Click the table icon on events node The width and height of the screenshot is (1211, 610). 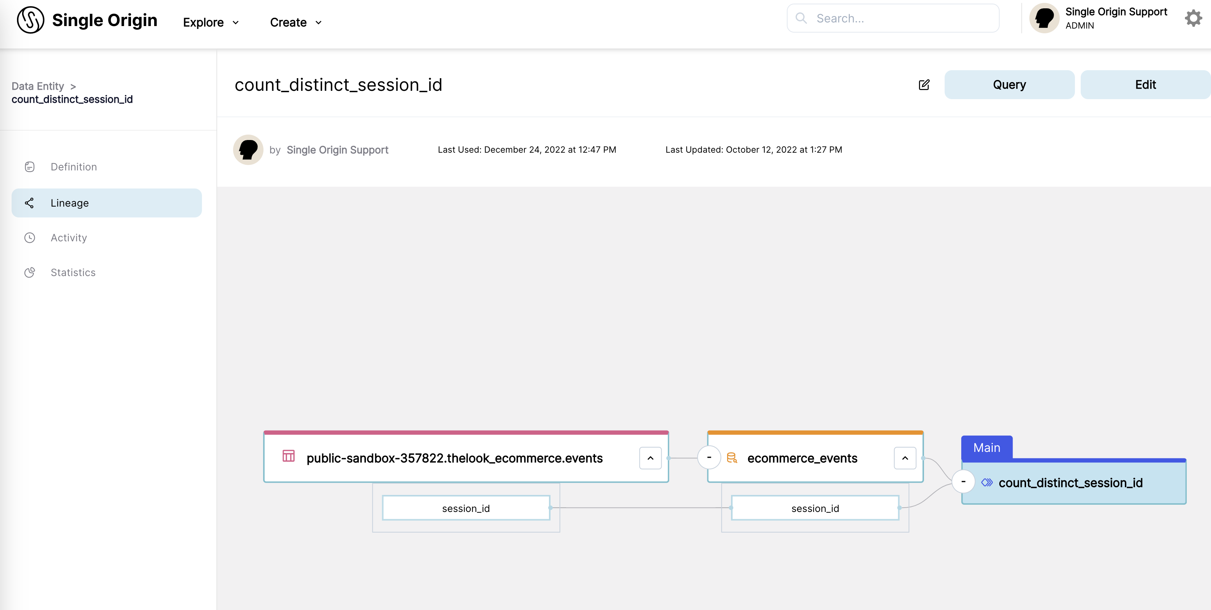click(288, 456)
